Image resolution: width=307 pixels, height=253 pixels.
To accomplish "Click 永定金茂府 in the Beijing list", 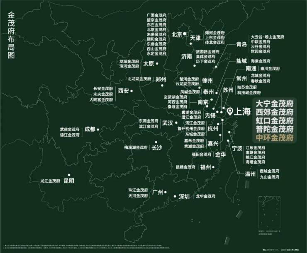I will [x=156, y=53].
